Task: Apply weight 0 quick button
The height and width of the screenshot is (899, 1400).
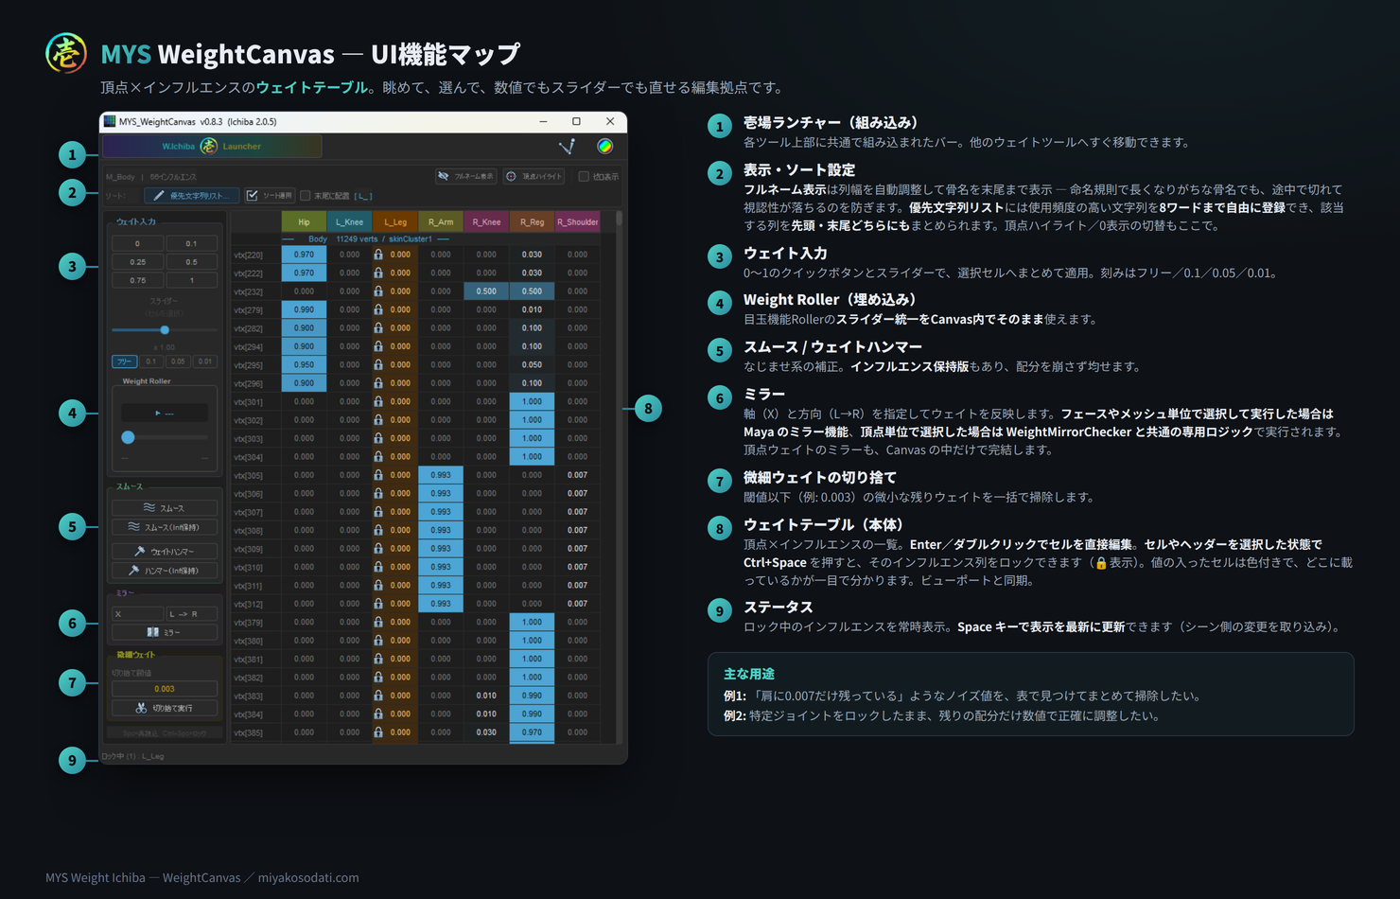Action: (137, 243)
